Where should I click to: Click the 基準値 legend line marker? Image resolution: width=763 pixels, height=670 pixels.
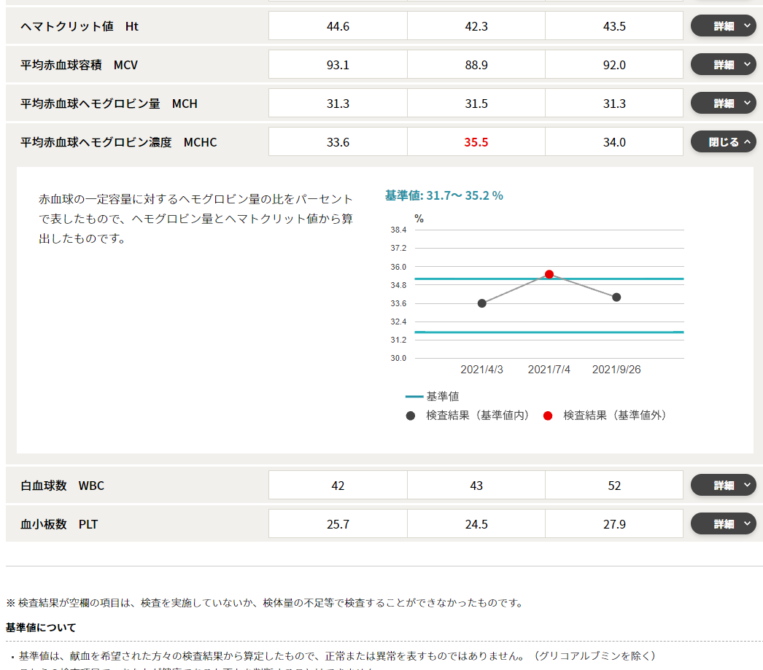(412, 396)
